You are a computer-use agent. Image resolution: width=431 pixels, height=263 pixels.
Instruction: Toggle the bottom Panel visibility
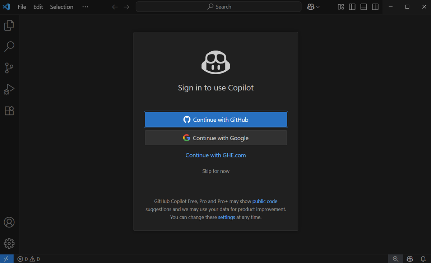pyautogui.click(x=363, y=6)
